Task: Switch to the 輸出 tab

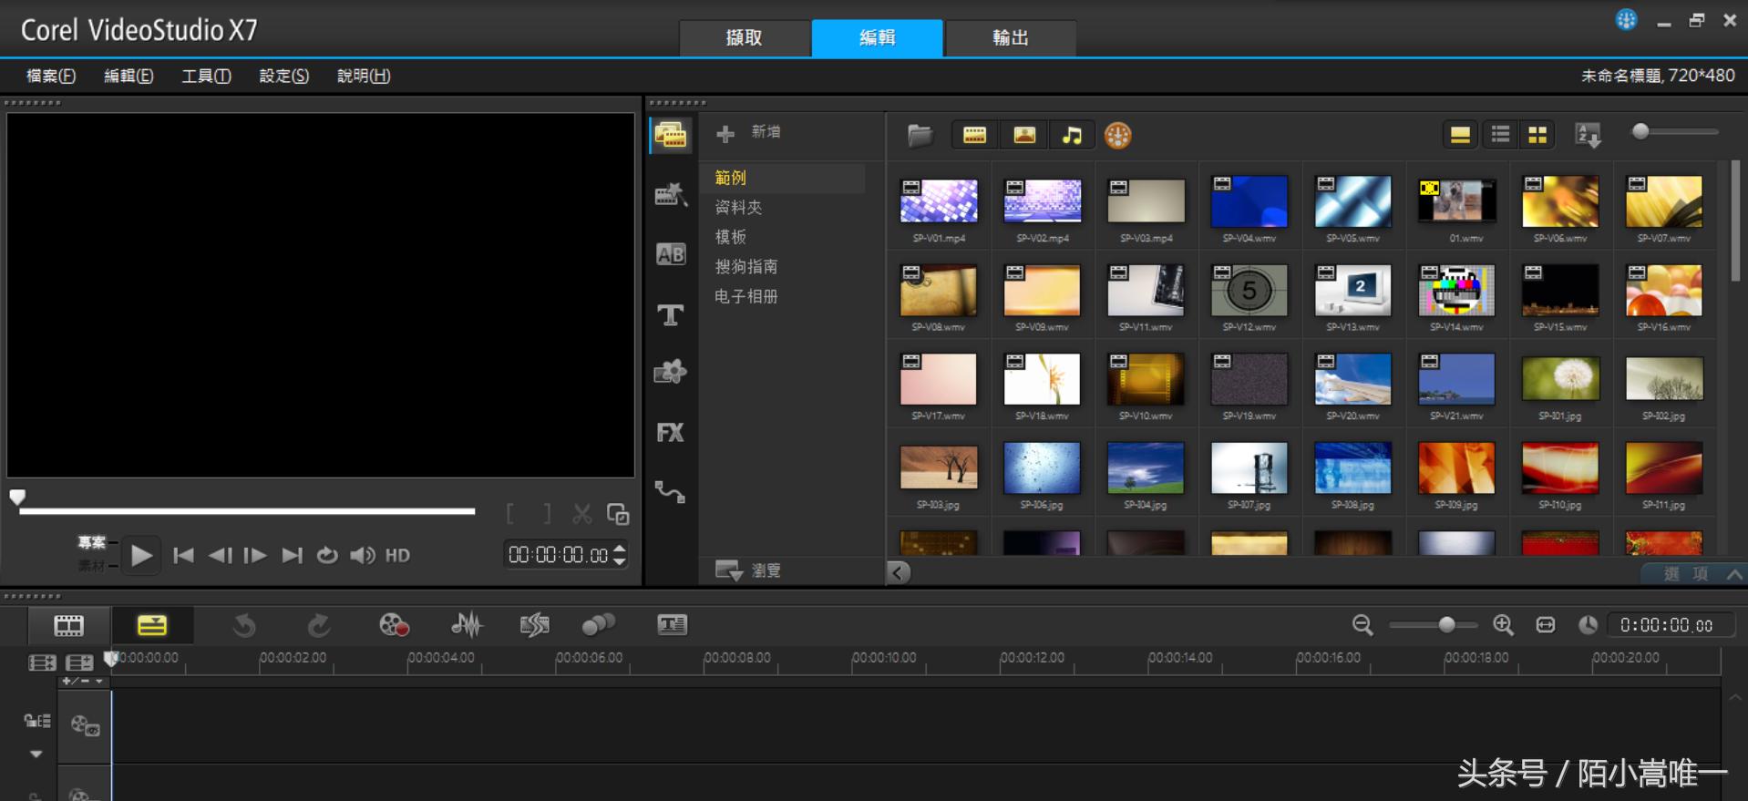Action: click(1010, 37)
